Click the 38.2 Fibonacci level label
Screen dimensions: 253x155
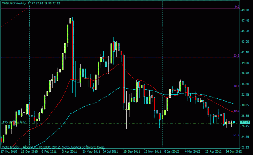[236, 86]
